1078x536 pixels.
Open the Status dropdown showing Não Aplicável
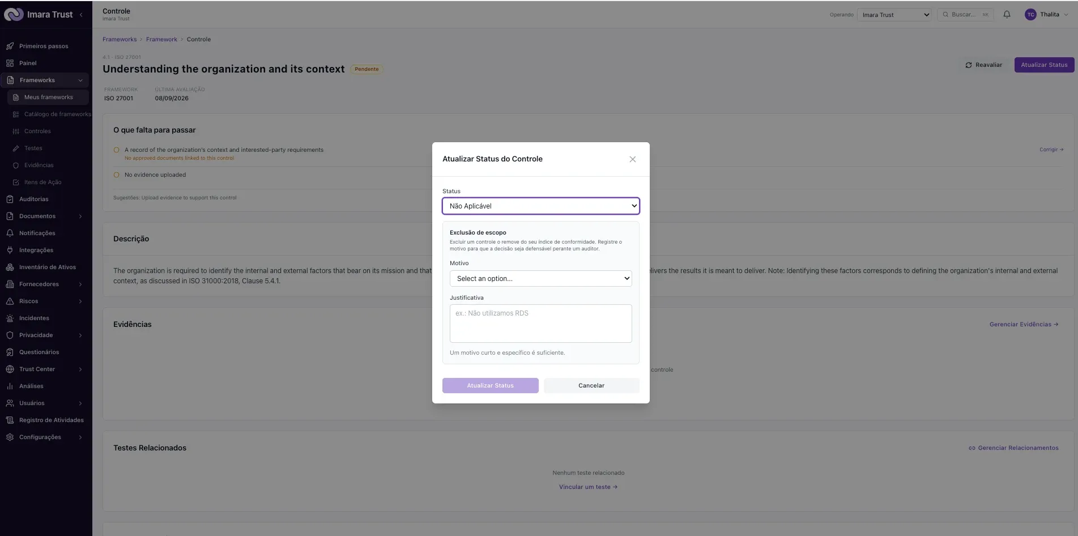[541, 206]
